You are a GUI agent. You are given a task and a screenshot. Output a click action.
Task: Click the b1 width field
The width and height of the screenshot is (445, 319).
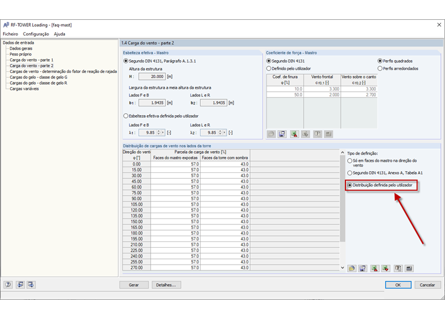pos(152,103)
